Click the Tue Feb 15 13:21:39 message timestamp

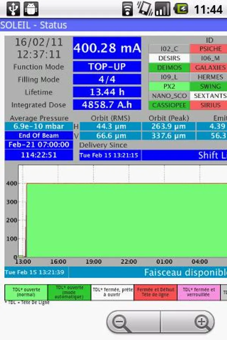[x=36, y=272]
